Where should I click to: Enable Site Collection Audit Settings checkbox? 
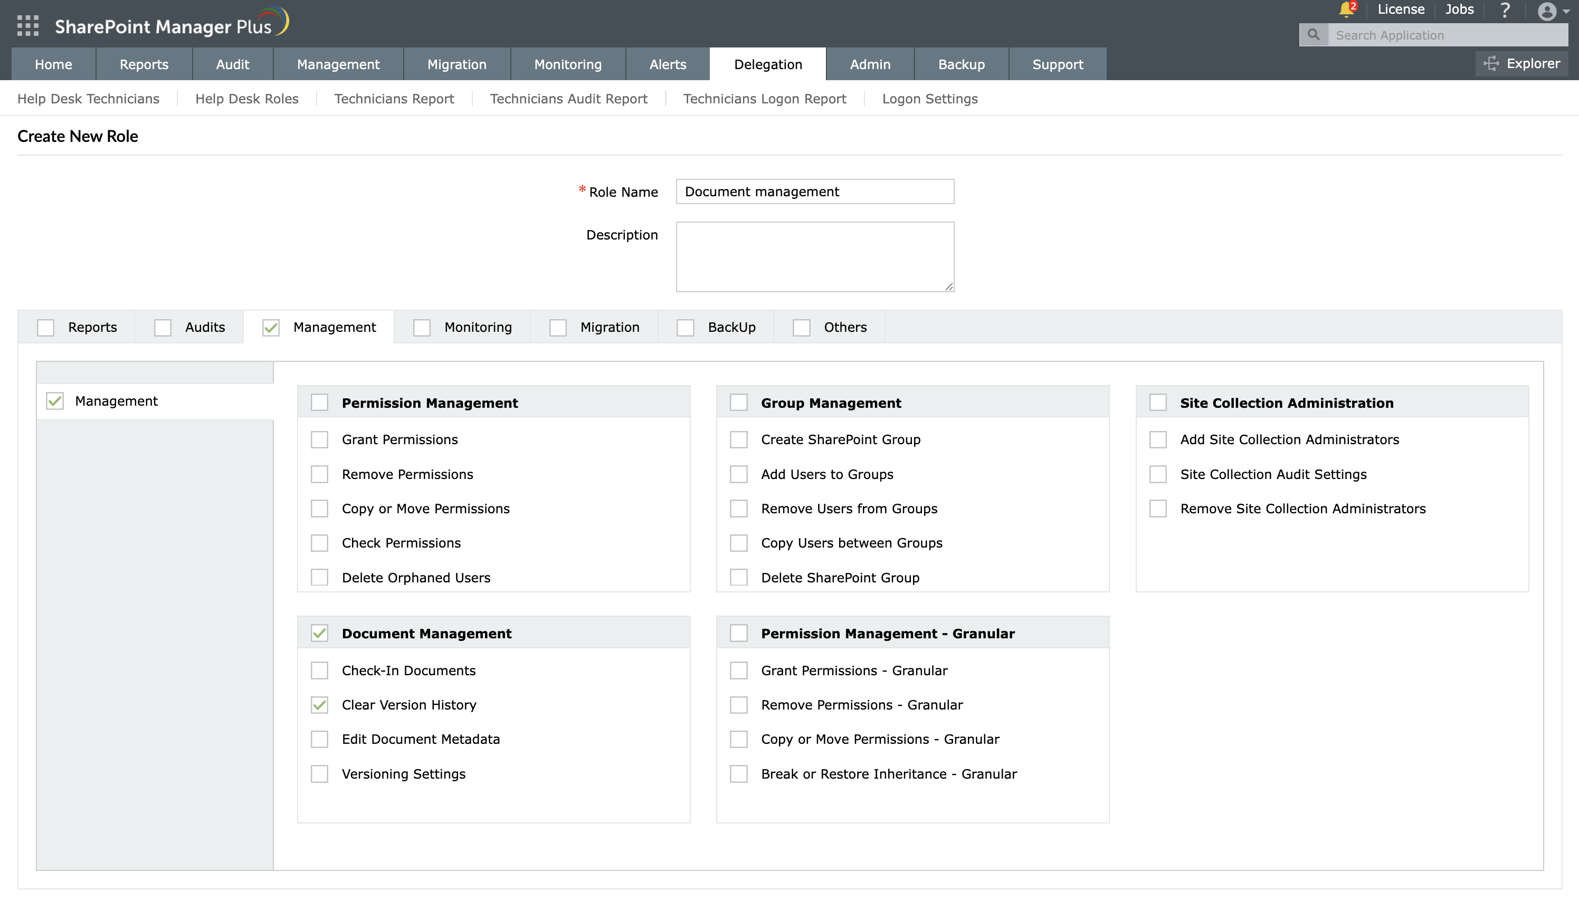(x=1158, y=475)
